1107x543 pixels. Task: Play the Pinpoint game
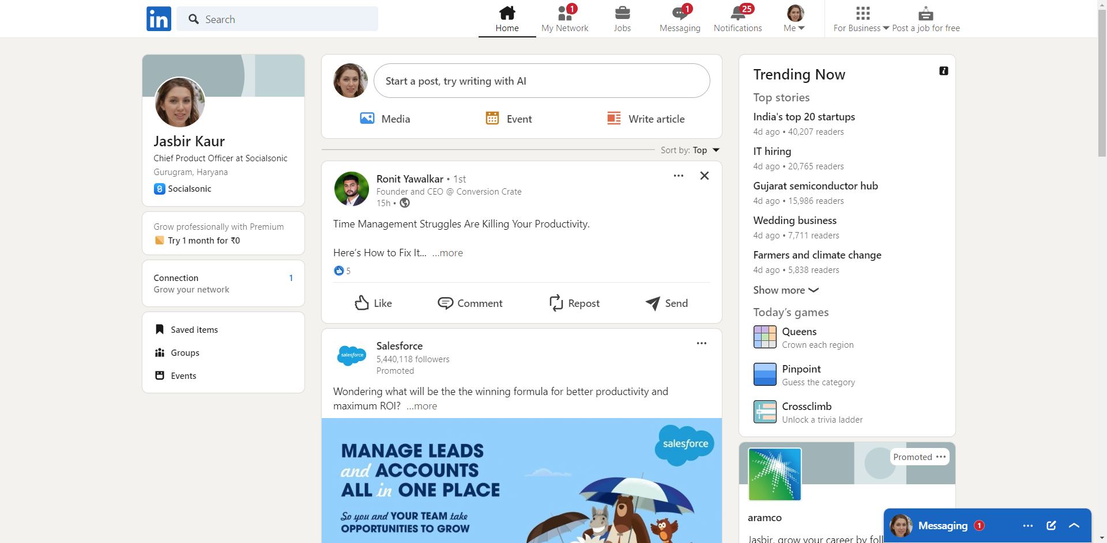pyautogui.click(x=804, y=375)
